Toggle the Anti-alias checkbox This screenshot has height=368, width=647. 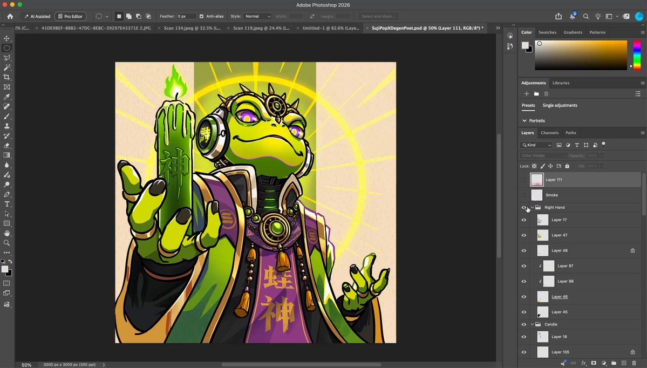point(201,17)
